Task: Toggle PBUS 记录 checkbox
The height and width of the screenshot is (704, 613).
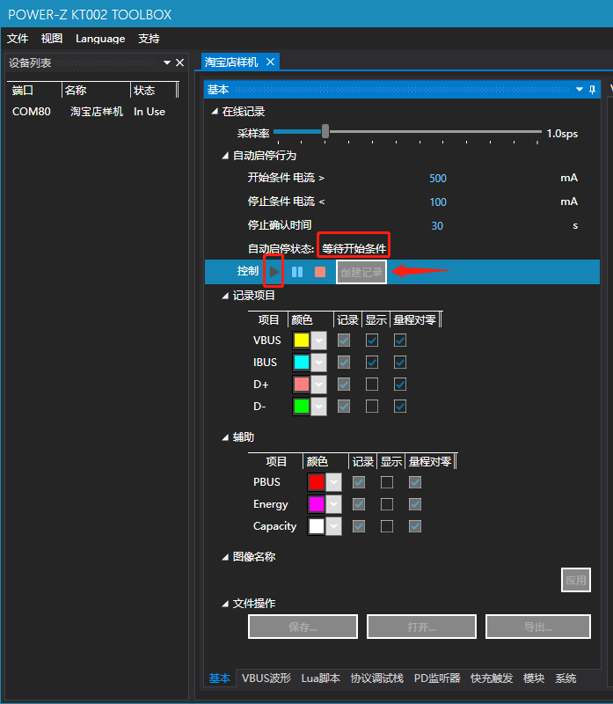Action: pos(359,482)
